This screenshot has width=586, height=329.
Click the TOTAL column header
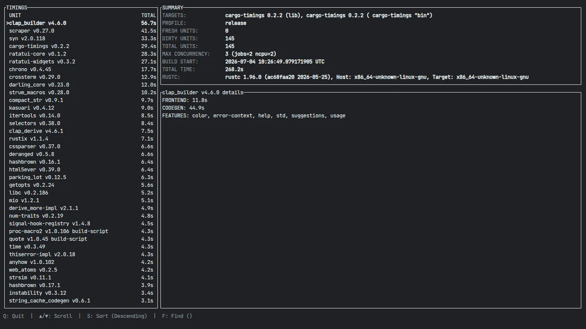[149, 15]
